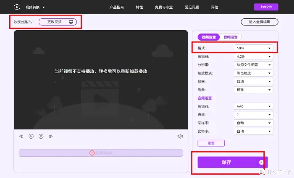The width and height of the screenshot is (294, 178).
Task: Click the 上传文件 button
Action: 266,7
